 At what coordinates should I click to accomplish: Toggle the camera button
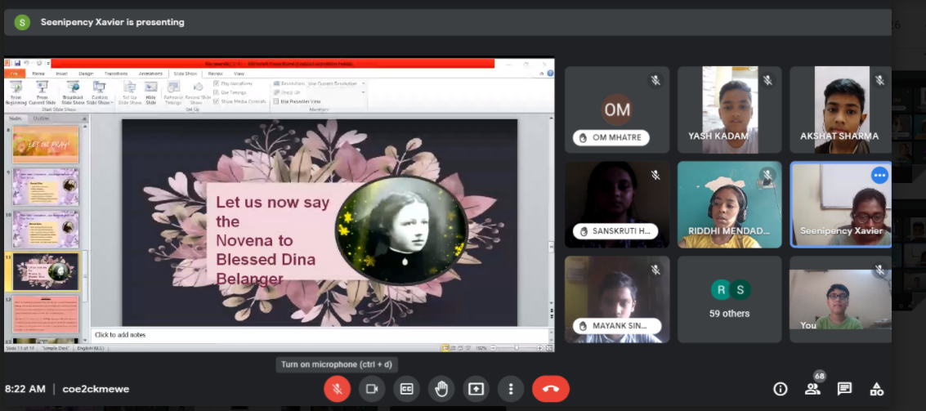tap(371, 389)
